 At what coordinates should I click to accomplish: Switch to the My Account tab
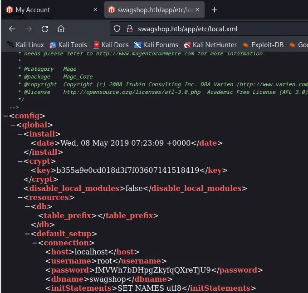tap(52, 10)
